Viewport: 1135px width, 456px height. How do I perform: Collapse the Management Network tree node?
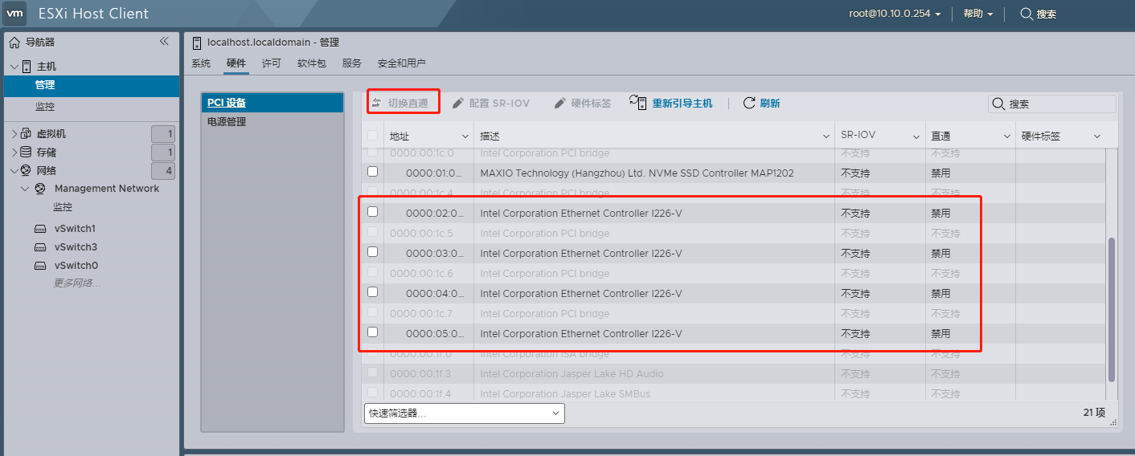25,189
